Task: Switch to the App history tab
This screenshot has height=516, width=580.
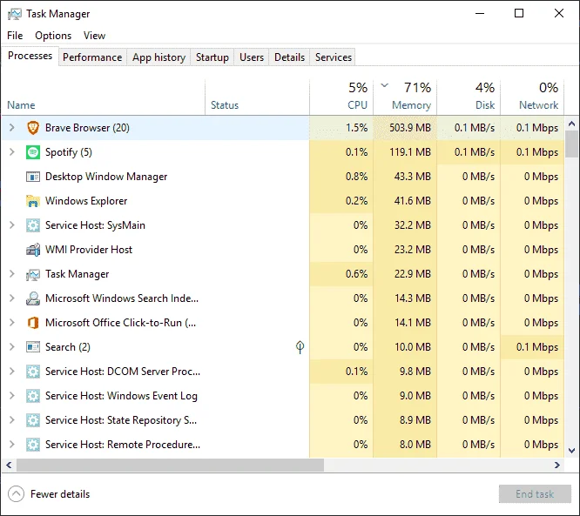Action: point(158,57)
